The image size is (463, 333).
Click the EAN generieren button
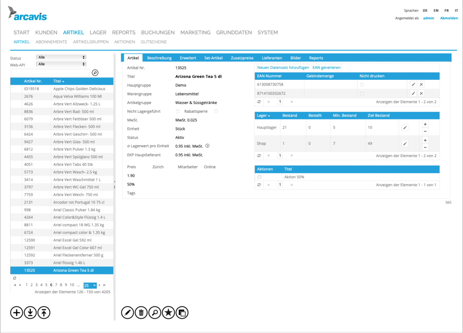pos(327,67)
